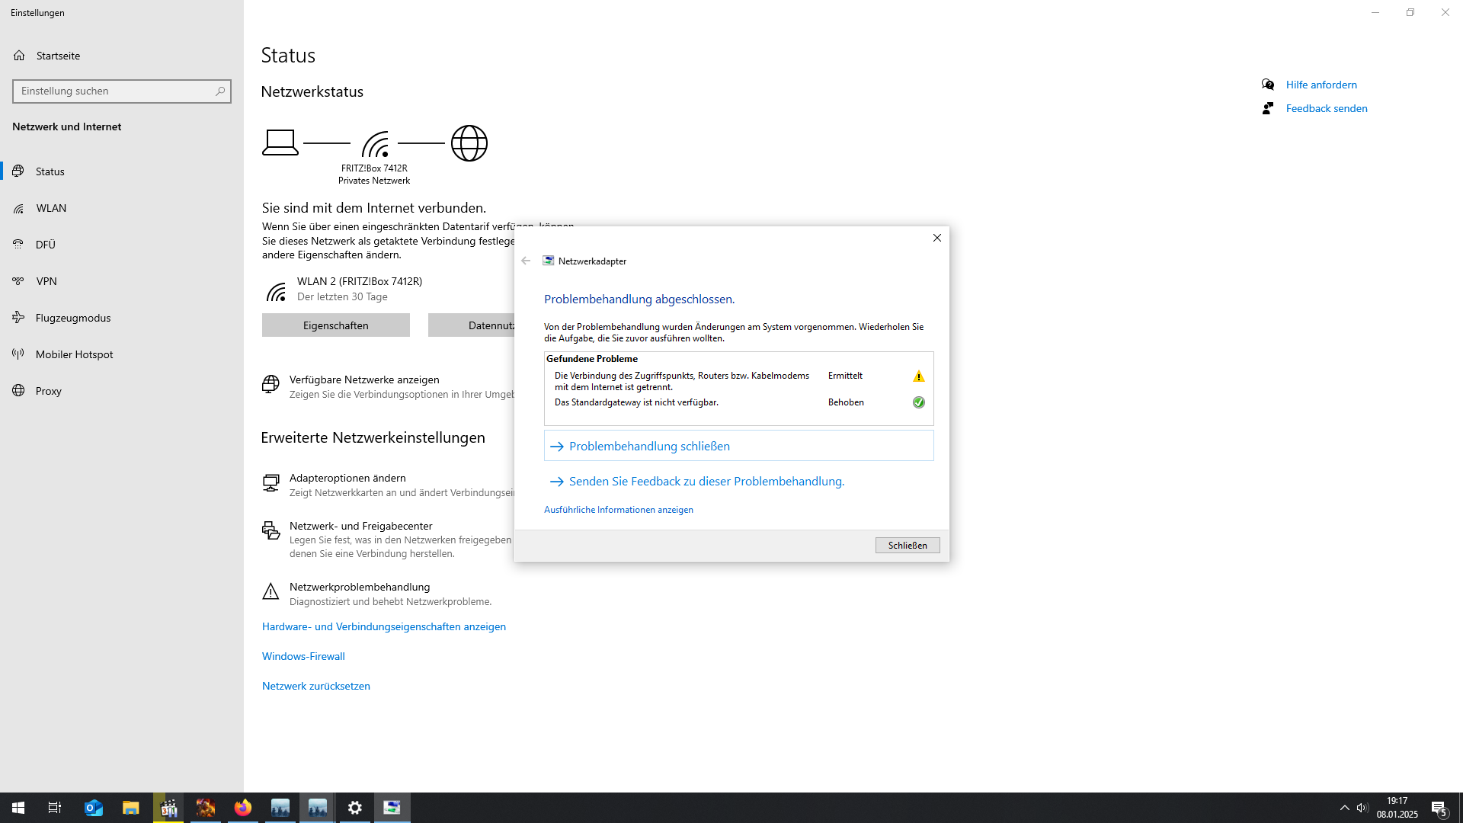
Task: Open Flugzeugmodus settings
Action: click(x=72, y=318)
